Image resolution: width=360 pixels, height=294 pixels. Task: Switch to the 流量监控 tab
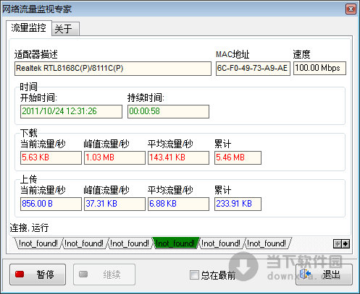click(x=28, y=28)
